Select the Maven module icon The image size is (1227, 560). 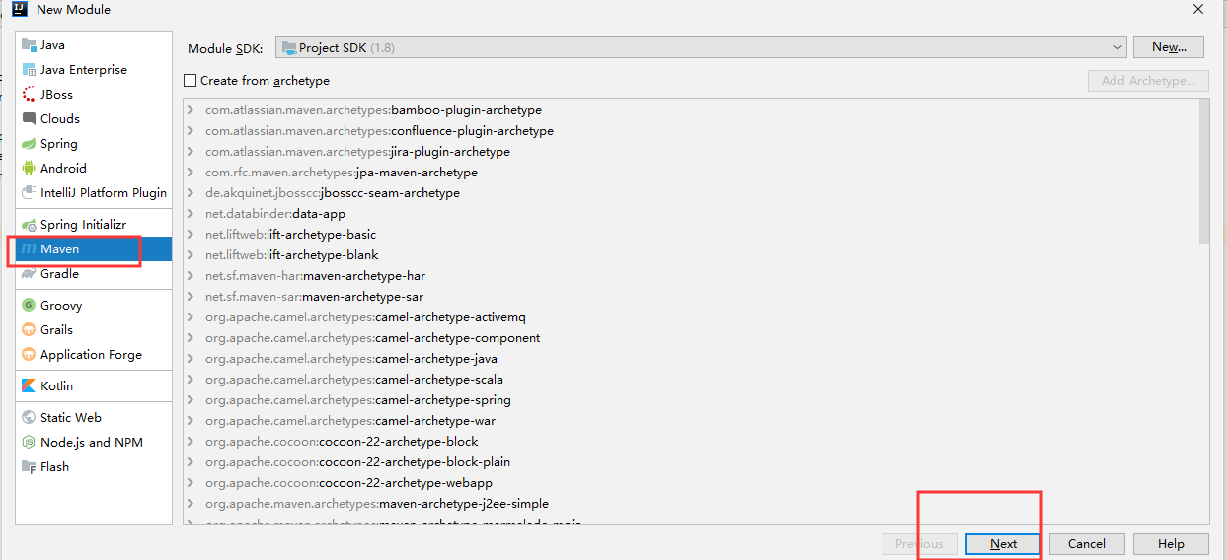click(x=29, y=249)
